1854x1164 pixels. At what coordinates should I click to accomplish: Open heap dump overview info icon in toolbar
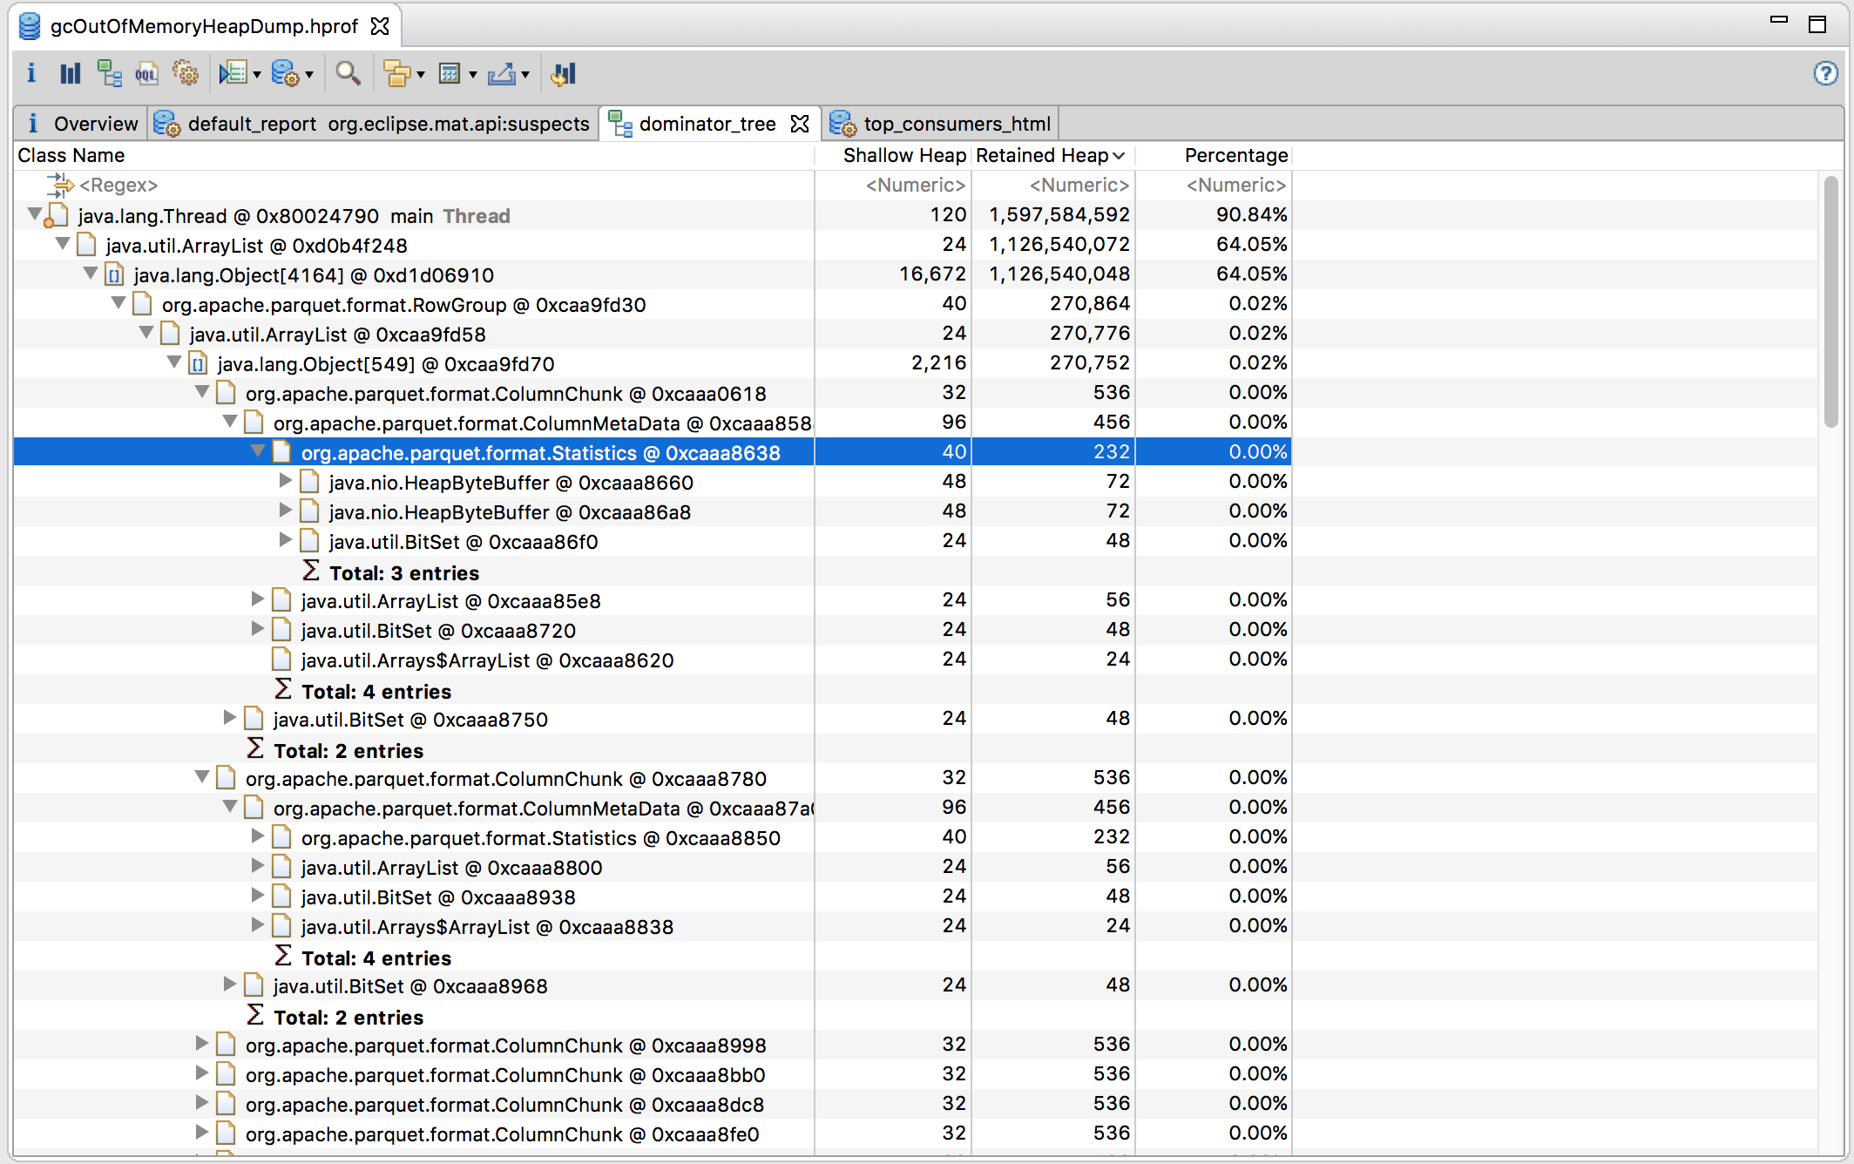click(31, 74)
